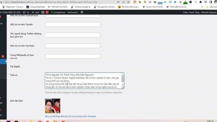Toggle the Chrome side panel icon
This screenshot has height=122, width=217.
click(211, 2)
